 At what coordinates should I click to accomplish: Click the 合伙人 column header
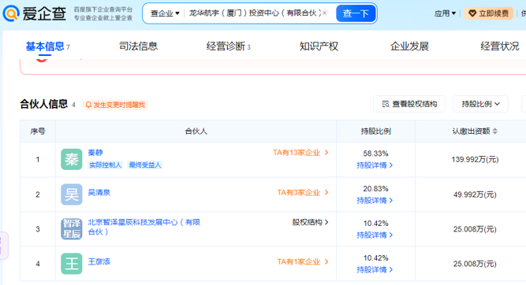(196, 131)
